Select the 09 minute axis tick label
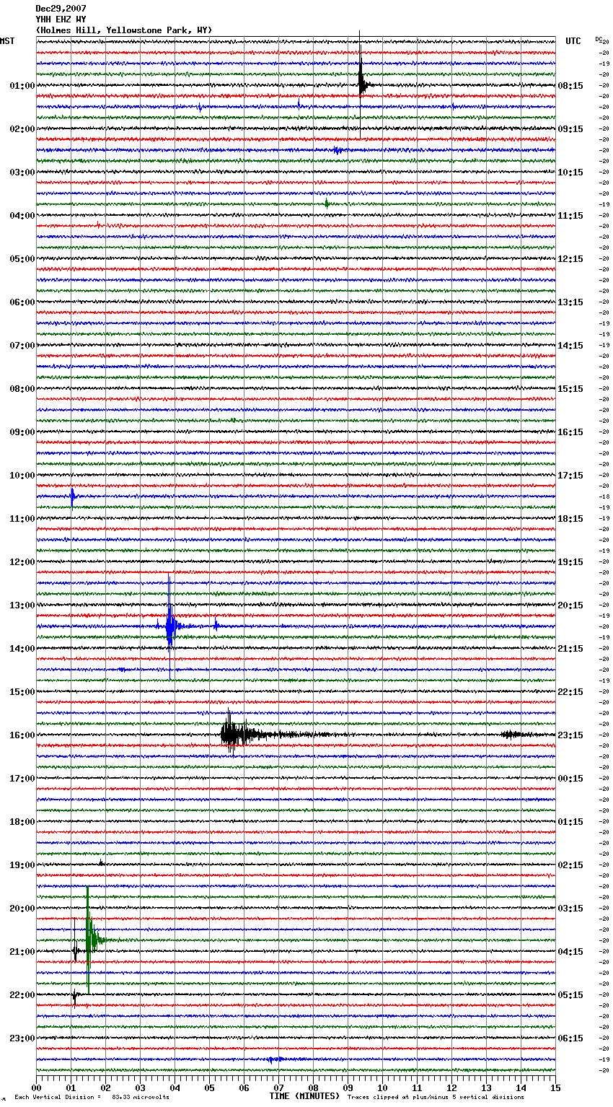Screen dimensions: 613x1107 [348, 1088]
